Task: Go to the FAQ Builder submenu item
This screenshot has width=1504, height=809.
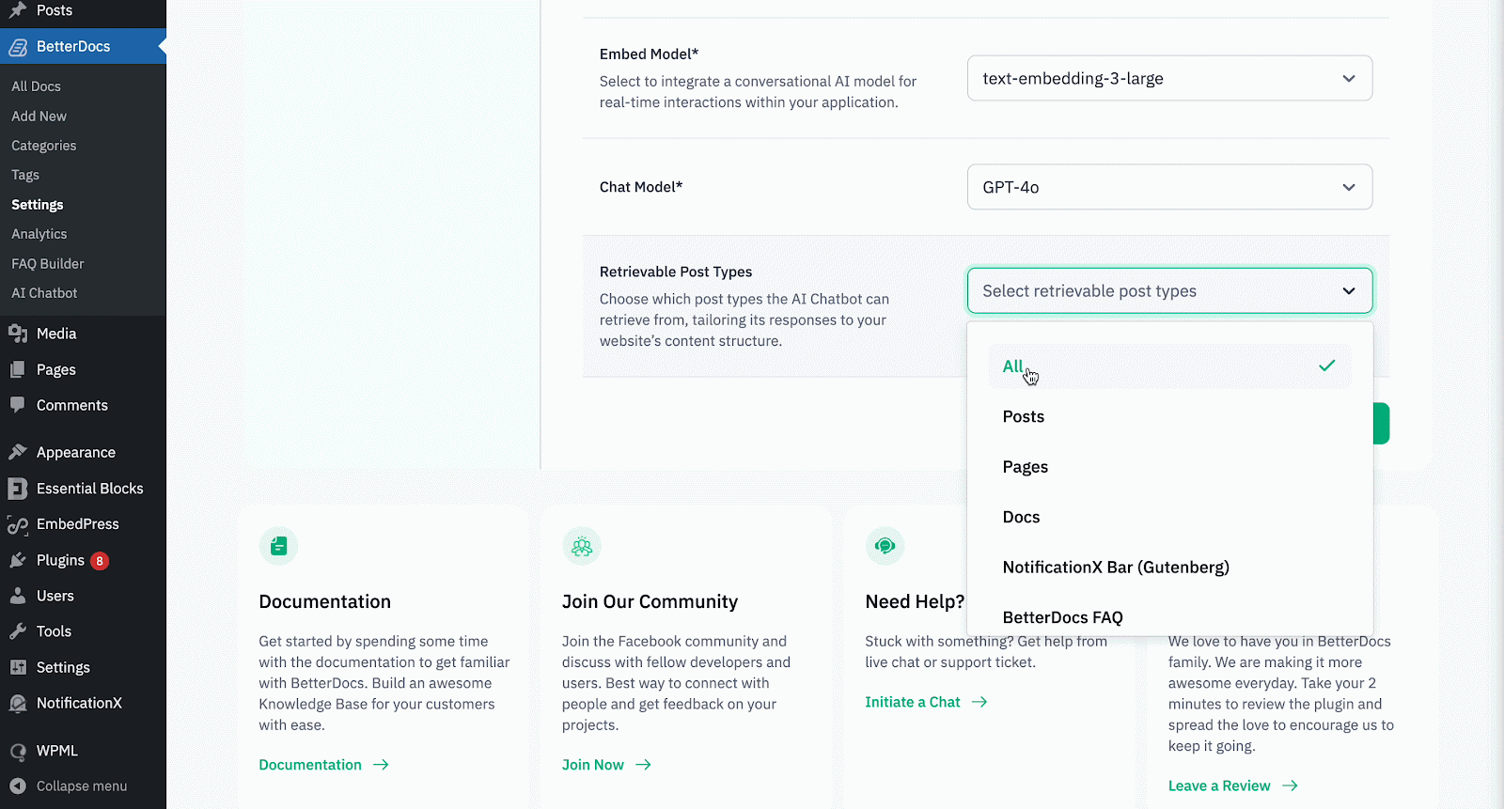Action: pos(48,264)
